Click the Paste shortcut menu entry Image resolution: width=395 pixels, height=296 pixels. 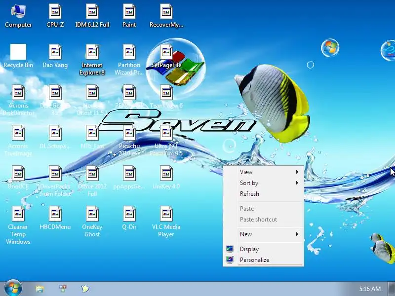263,220
